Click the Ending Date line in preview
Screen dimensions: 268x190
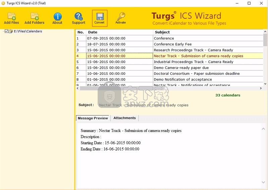pyautogui.click(x=110, y=149)
